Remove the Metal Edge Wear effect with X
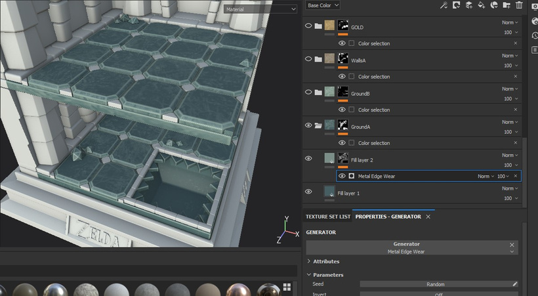 pyautogui.click(x=515, y=176)
